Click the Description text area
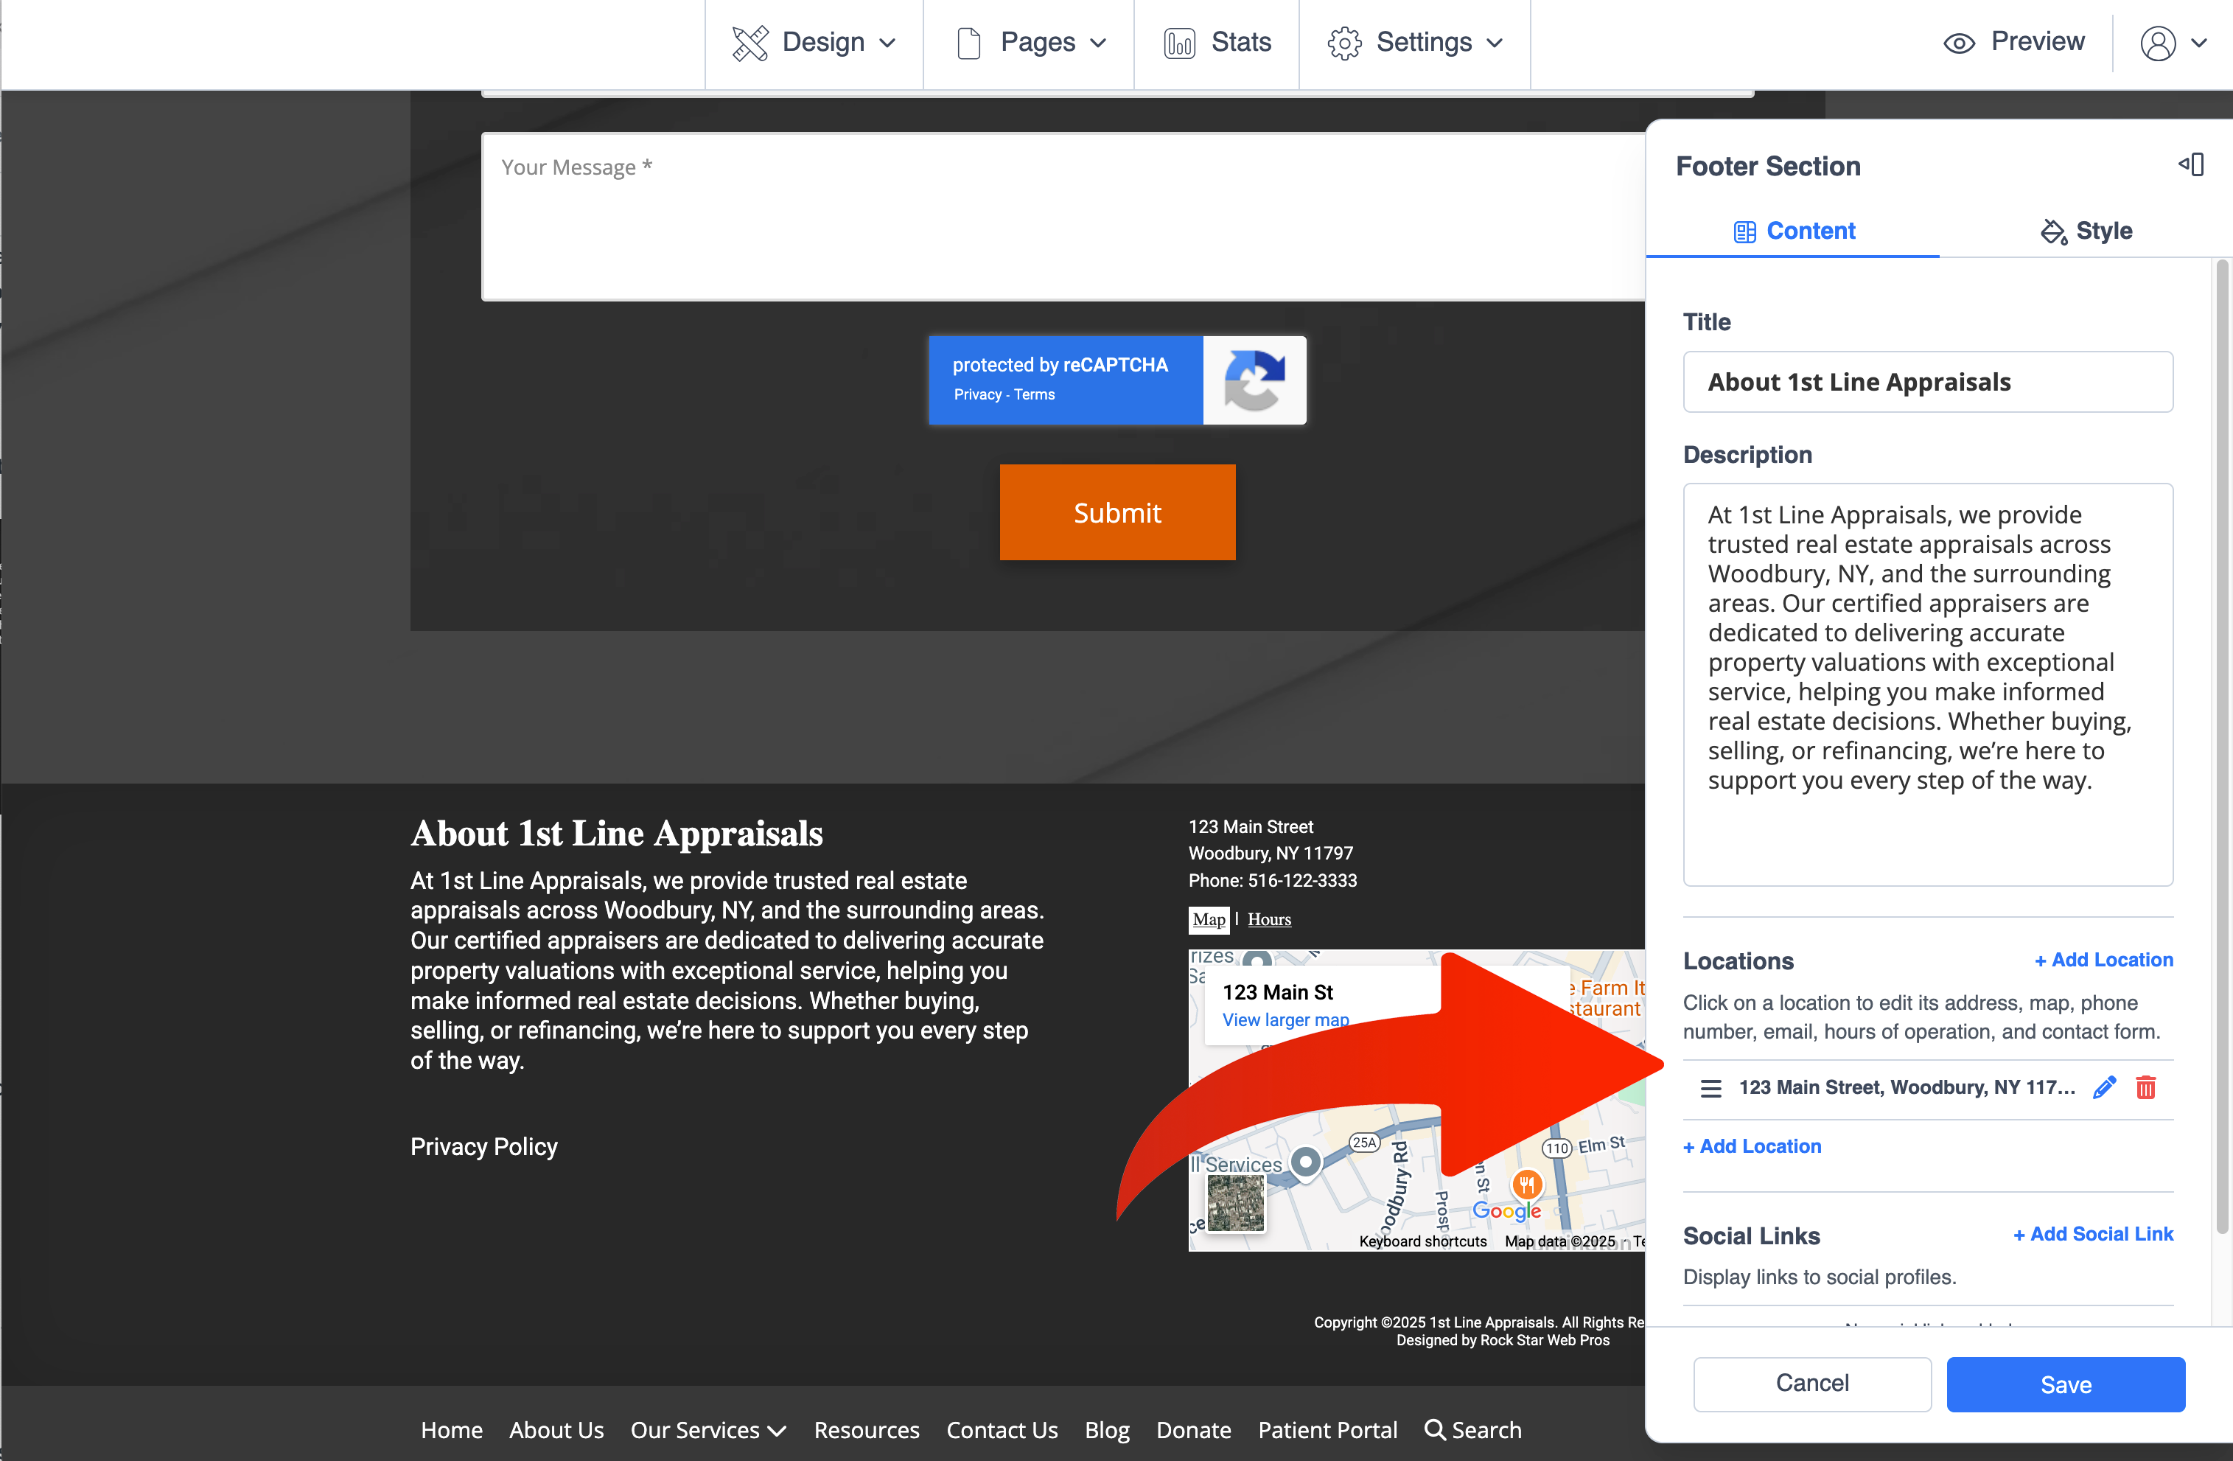The width and height of the screenshot is (2233, 1461). coord(1928,685)
